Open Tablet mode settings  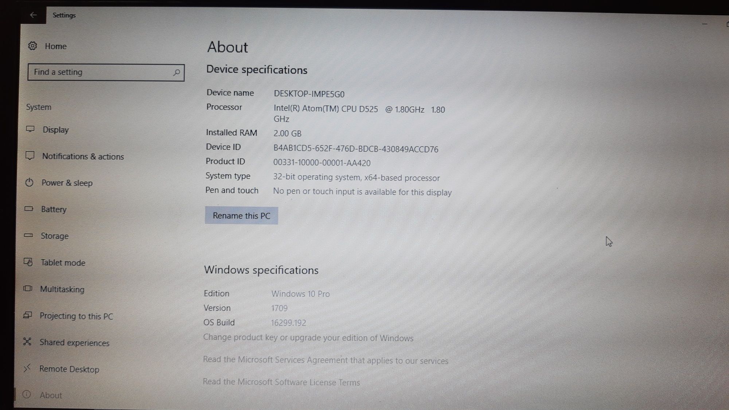click(63, 262)
